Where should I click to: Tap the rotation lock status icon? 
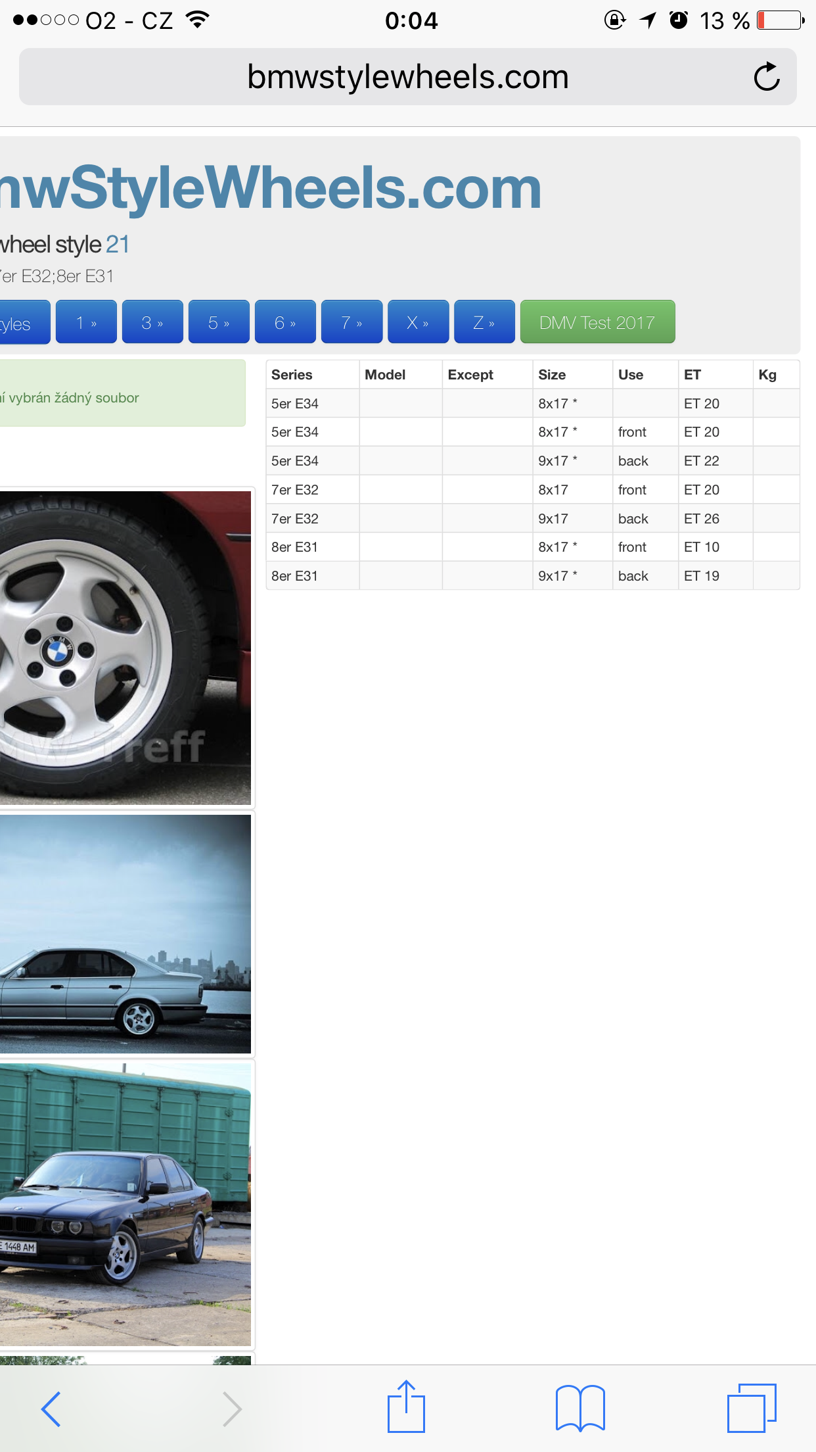[x=615, y=20]
